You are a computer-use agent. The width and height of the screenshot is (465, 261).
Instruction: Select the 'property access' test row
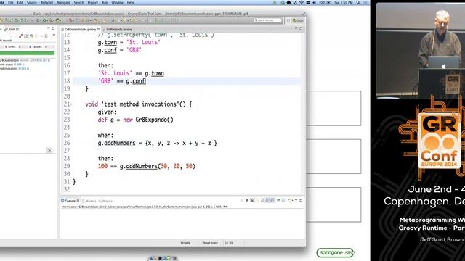click(12, 65)
